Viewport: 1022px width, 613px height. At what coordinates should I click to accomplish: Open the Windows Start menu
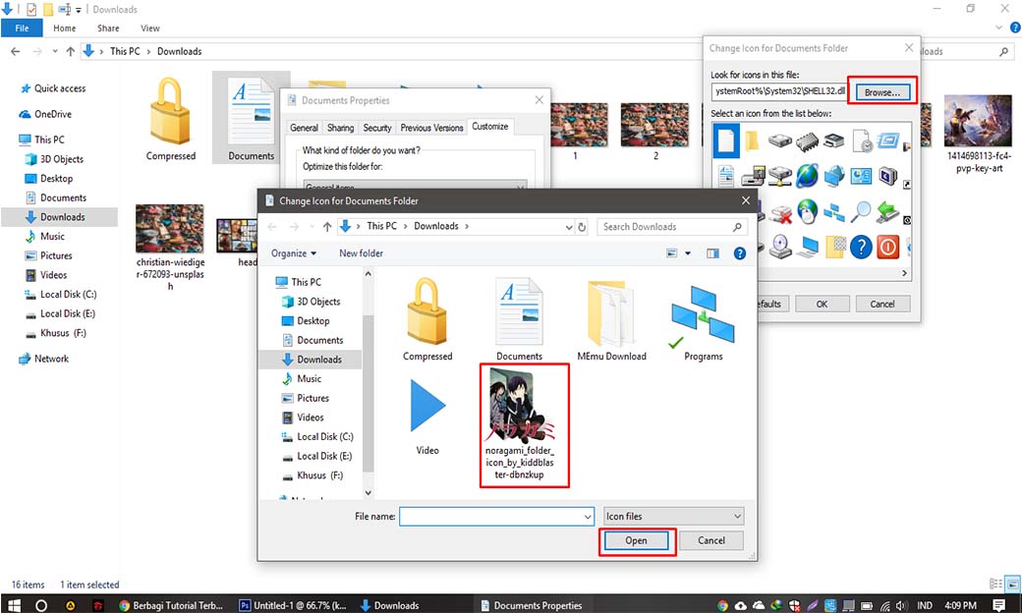pyautogui.click(x=15, y=605)
